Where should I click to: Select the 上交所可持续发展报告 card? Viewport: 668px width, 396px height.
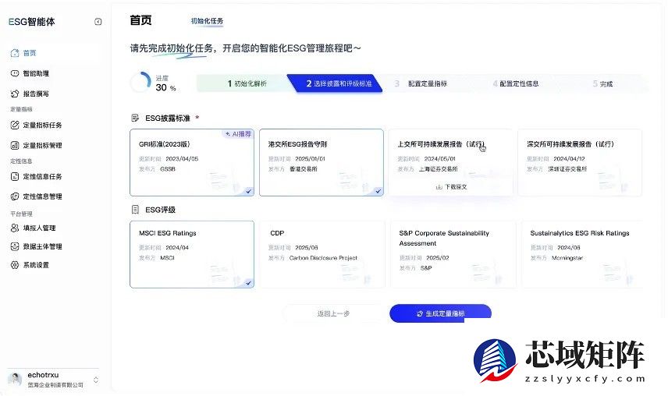[x=450, y=162]
